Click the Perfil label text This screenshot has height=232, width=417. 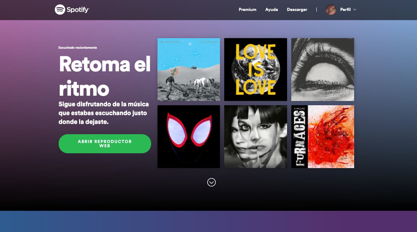(345, 10)
